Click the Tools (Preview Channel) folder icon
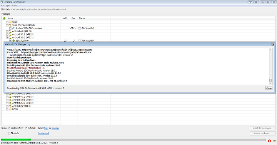277x145 pixels. 10,25
